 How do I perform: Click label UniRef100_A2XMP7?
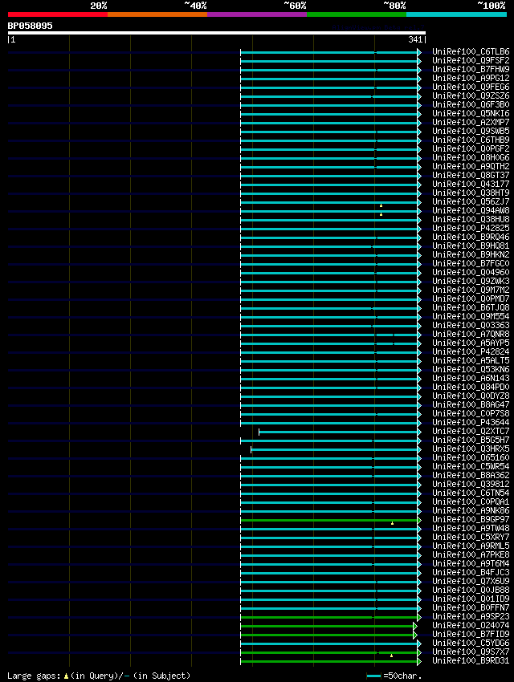coord(471,122)
